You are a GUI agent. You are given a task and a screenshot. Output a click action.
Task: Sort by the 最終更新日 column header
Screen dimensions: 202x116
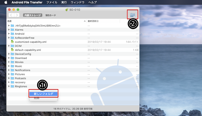[93, 21]
